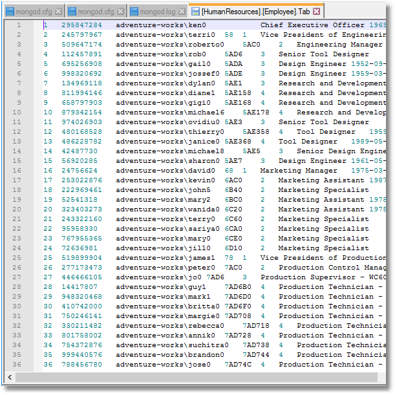
Task: Click the 7AD708 node value
Action: (x=238, y=316)
